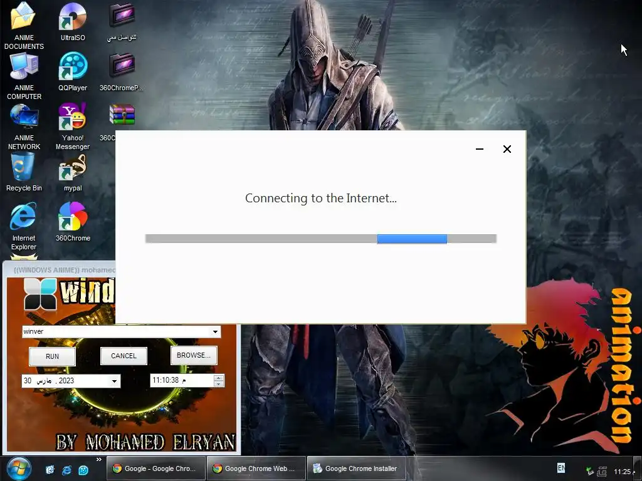
Task: Switch to Google Chrome Installer taskbar button
Action: click(x=356, y=468)
